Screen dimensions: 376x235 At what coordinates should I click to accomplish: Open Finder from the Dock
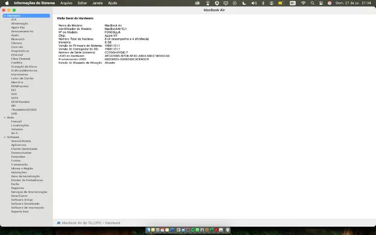click(149, 230)
